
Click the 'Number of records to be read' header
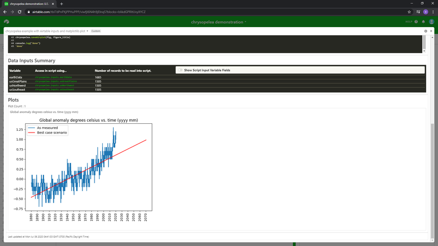click(x=123, y=71)
